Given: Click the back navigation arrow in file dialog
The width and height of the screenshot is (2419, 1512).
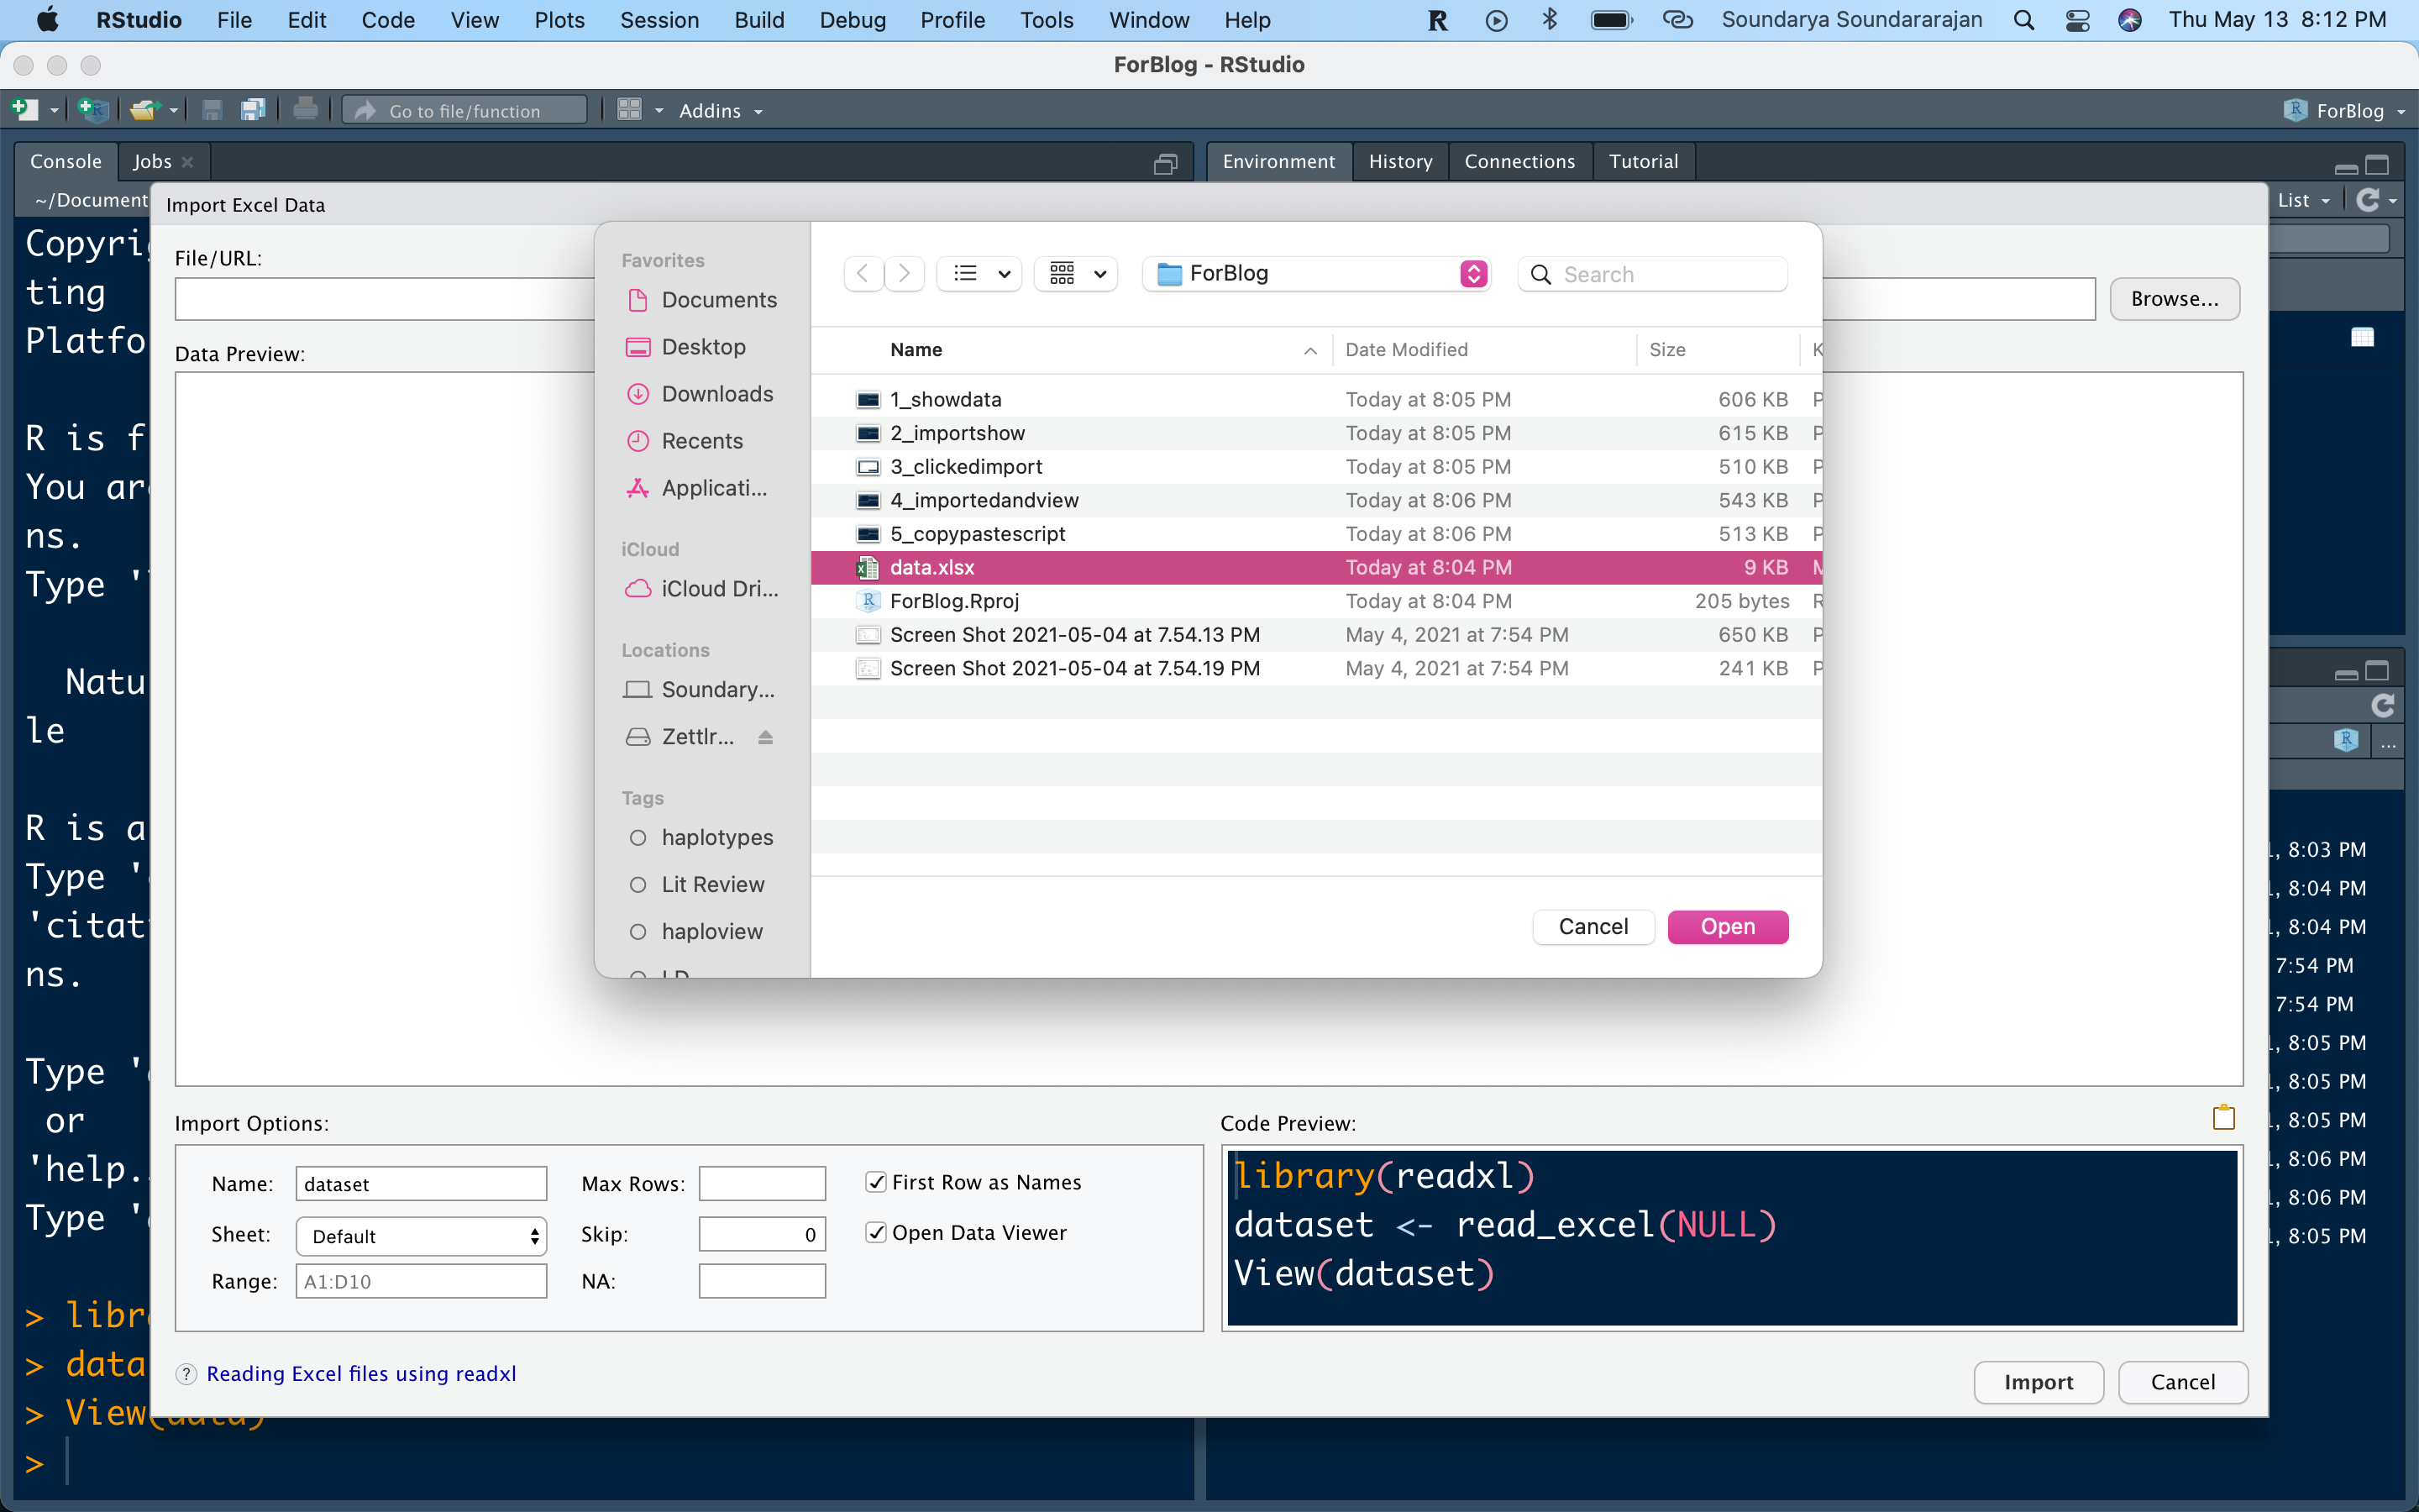Looking at the screenshot, I should click(862, 274).
